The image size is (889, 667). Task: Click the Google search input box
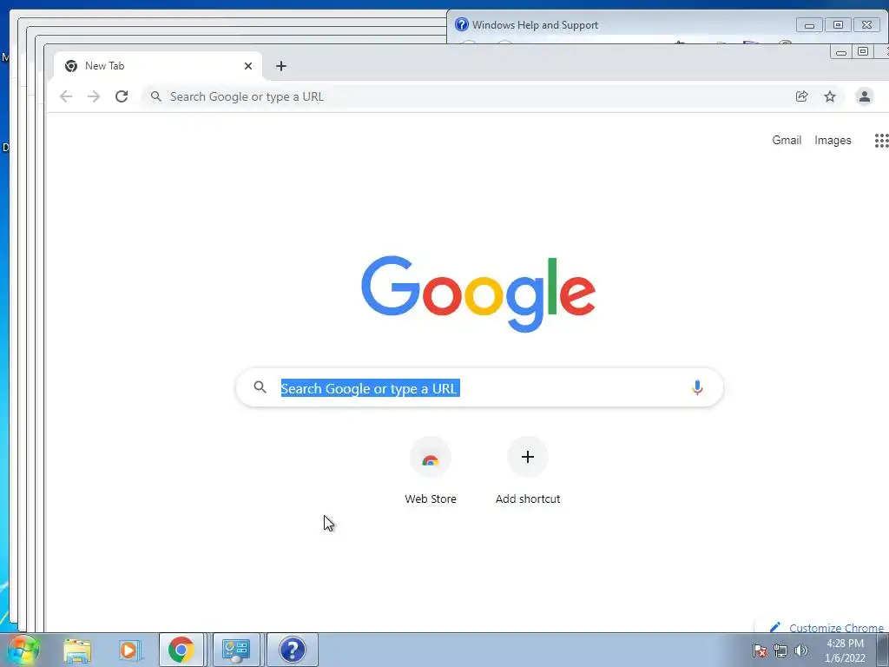point(479,388)
